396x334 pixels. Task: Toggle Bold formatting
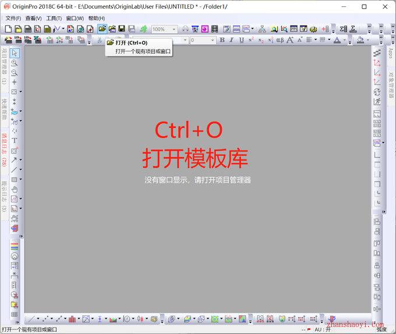click(x=222, y=40)
